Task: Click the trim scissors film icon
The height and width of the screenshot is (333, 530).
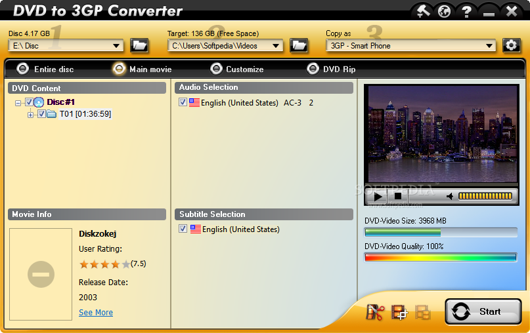Action: 375,312
